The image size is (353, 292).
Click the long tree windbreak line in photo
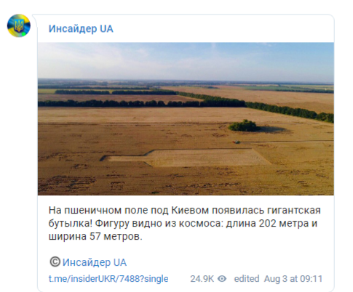(186, 104)
